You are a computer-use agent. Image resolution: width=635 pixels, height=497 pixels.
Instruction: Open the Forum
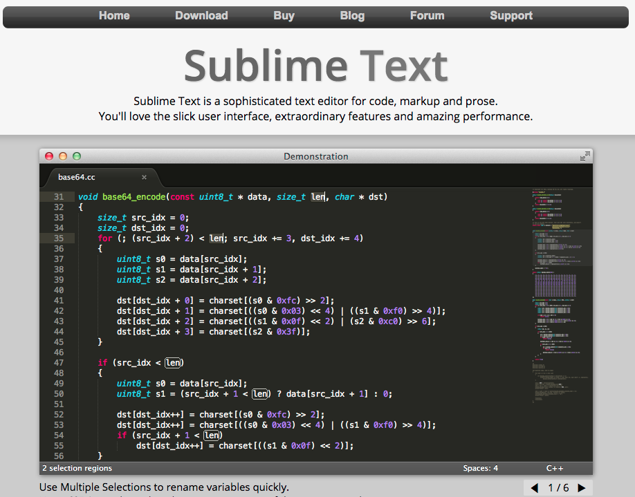pos(427,15)
